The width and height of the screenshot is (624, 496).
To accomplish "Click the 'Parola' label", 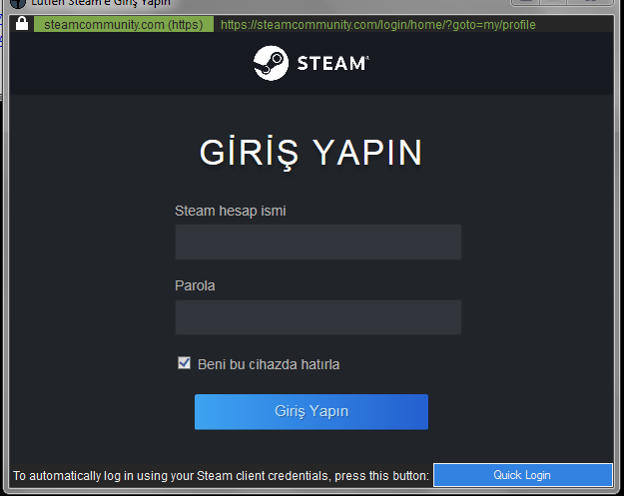I will pos(195,285).
